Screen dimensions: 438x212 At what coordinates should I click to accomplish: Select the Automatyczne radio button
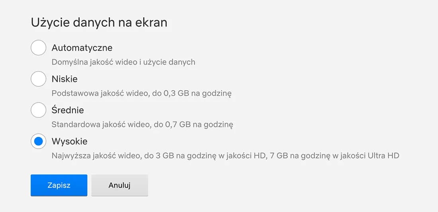(38, 48)
